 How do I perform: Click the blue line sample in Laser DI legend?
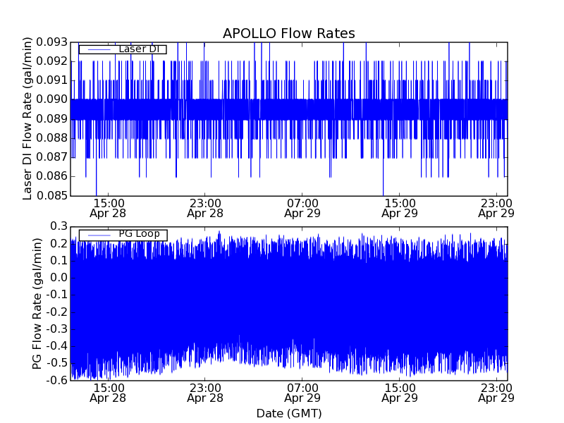pos(97,49)
